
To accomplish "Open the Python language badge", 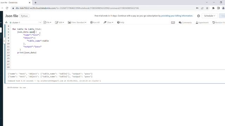I will [x=24, y=16].
